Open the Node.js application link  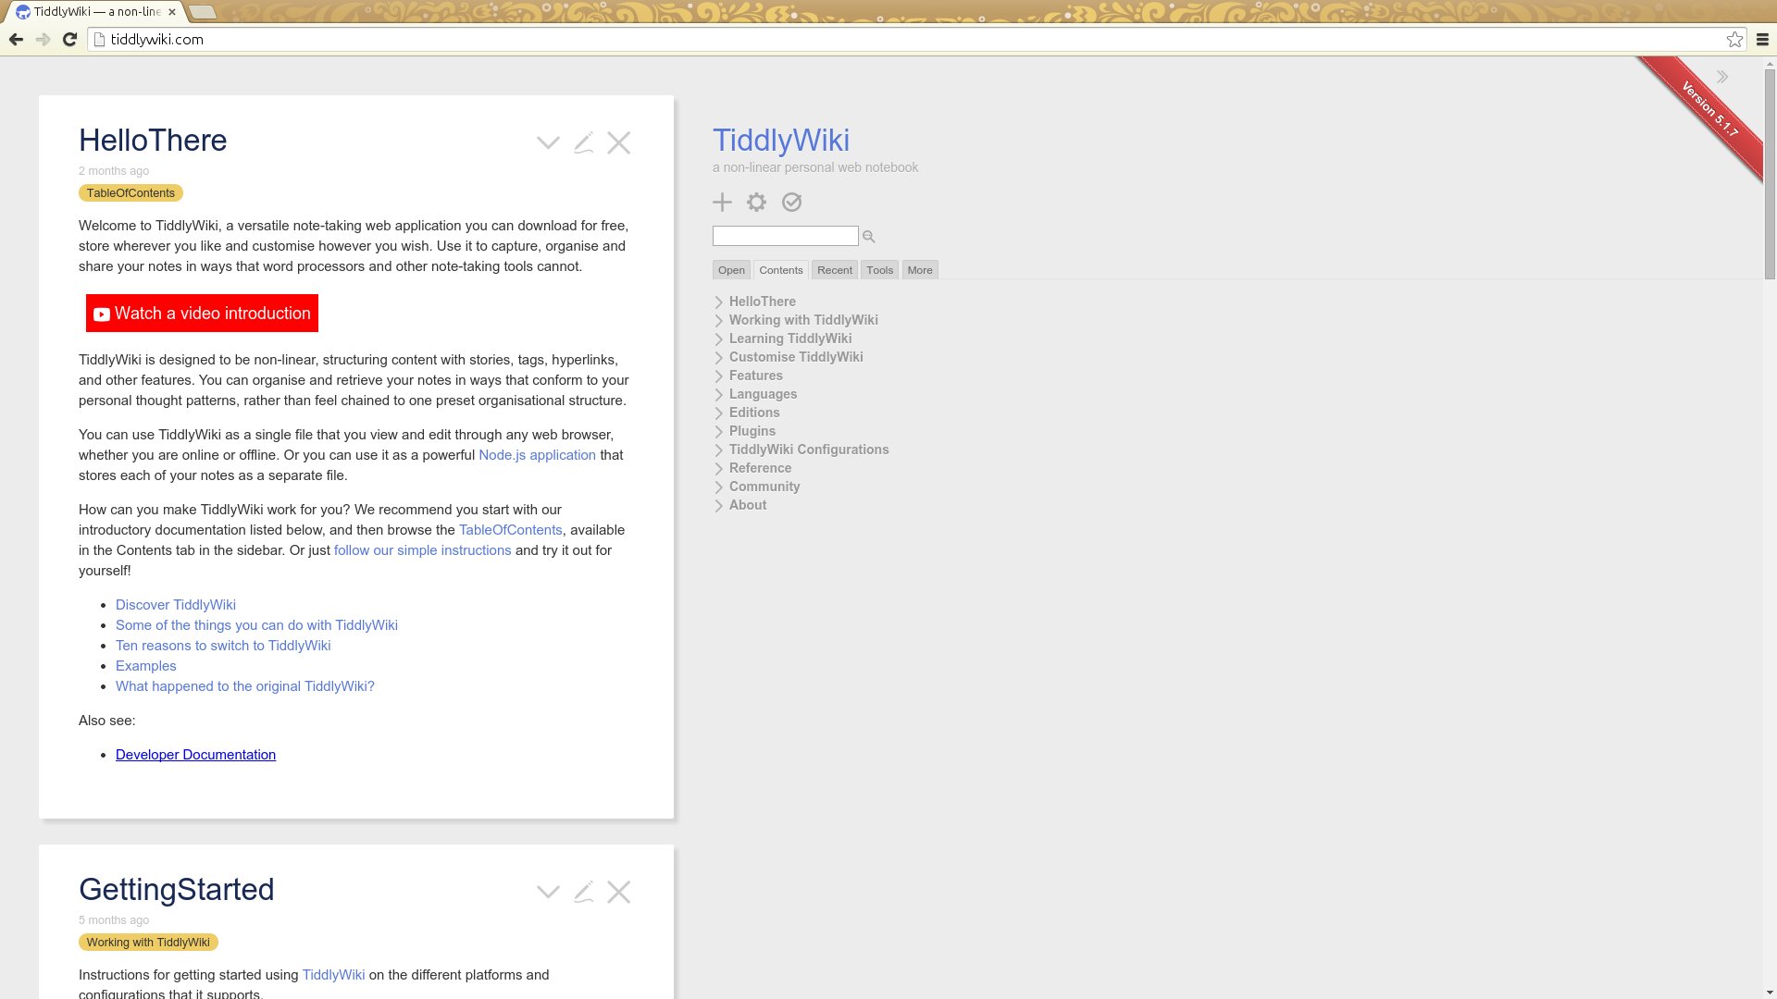(x=537, y=455)
